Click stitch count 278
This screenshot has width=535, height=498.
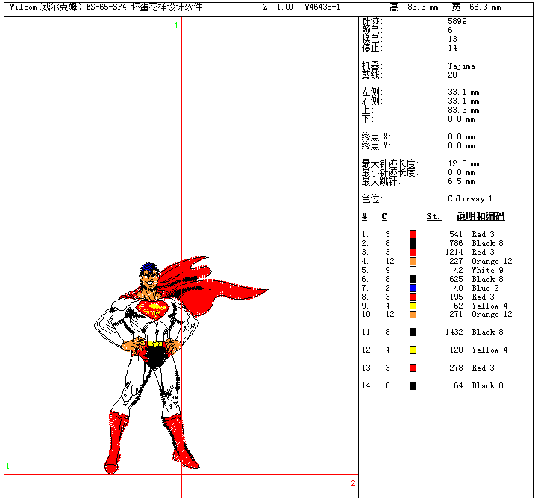(x=456, y=368)
